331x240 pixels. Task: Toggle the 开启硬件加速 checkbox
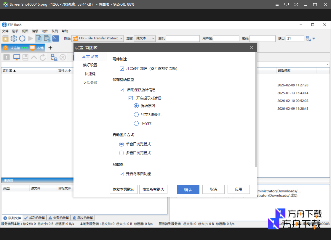[x=122, y=68]
